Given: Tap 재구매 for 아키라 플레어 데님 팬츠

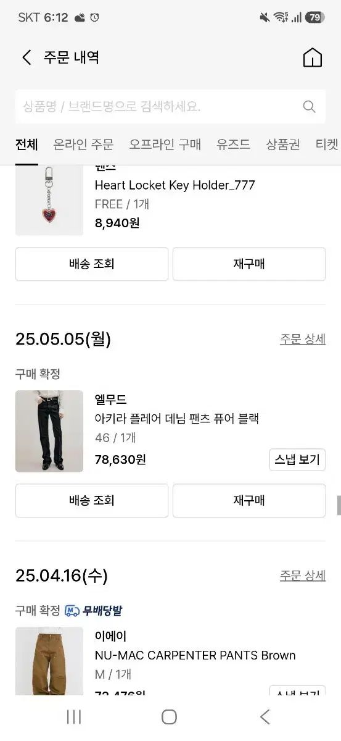Looking at the screenshot, I should tap(249, 501).
